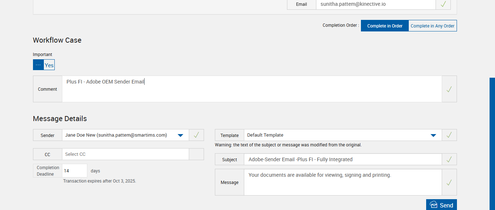Select Complete in Order option
Image resolution: width=495 pixels, height=210 pixels.
[x=384, y=26]
